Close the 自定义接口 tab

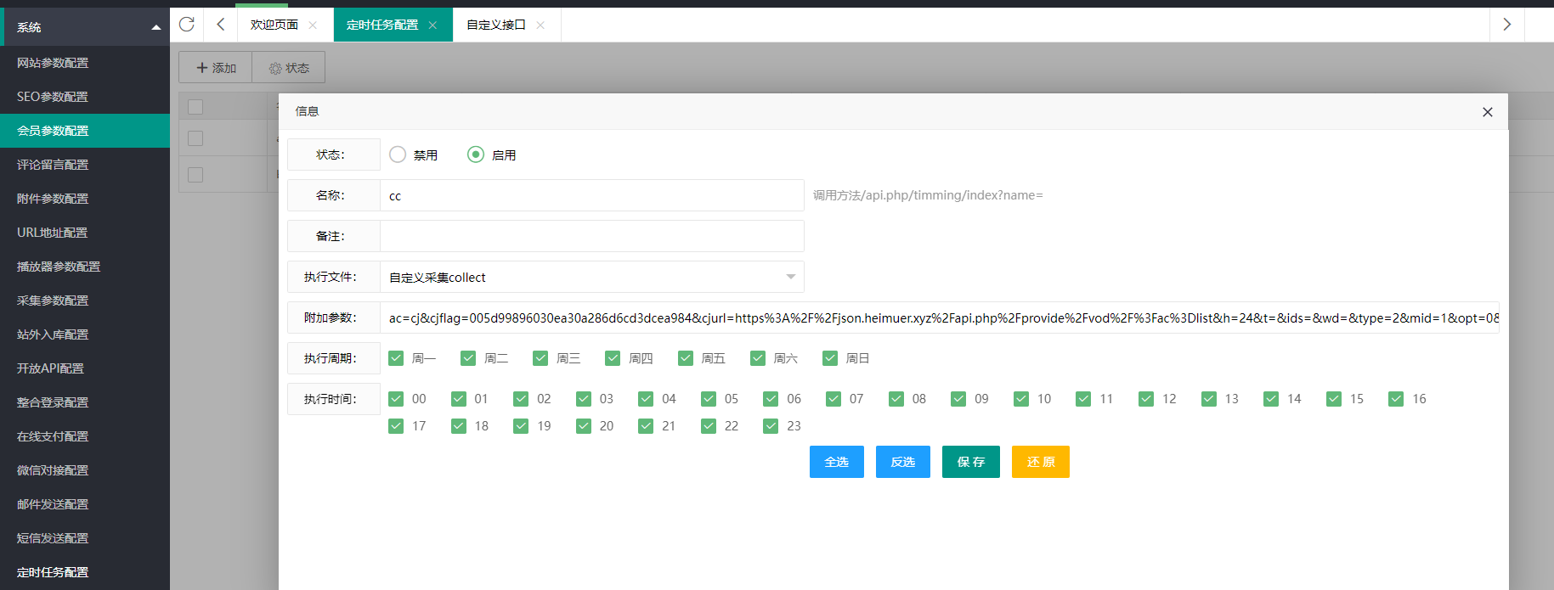point(540,25)
